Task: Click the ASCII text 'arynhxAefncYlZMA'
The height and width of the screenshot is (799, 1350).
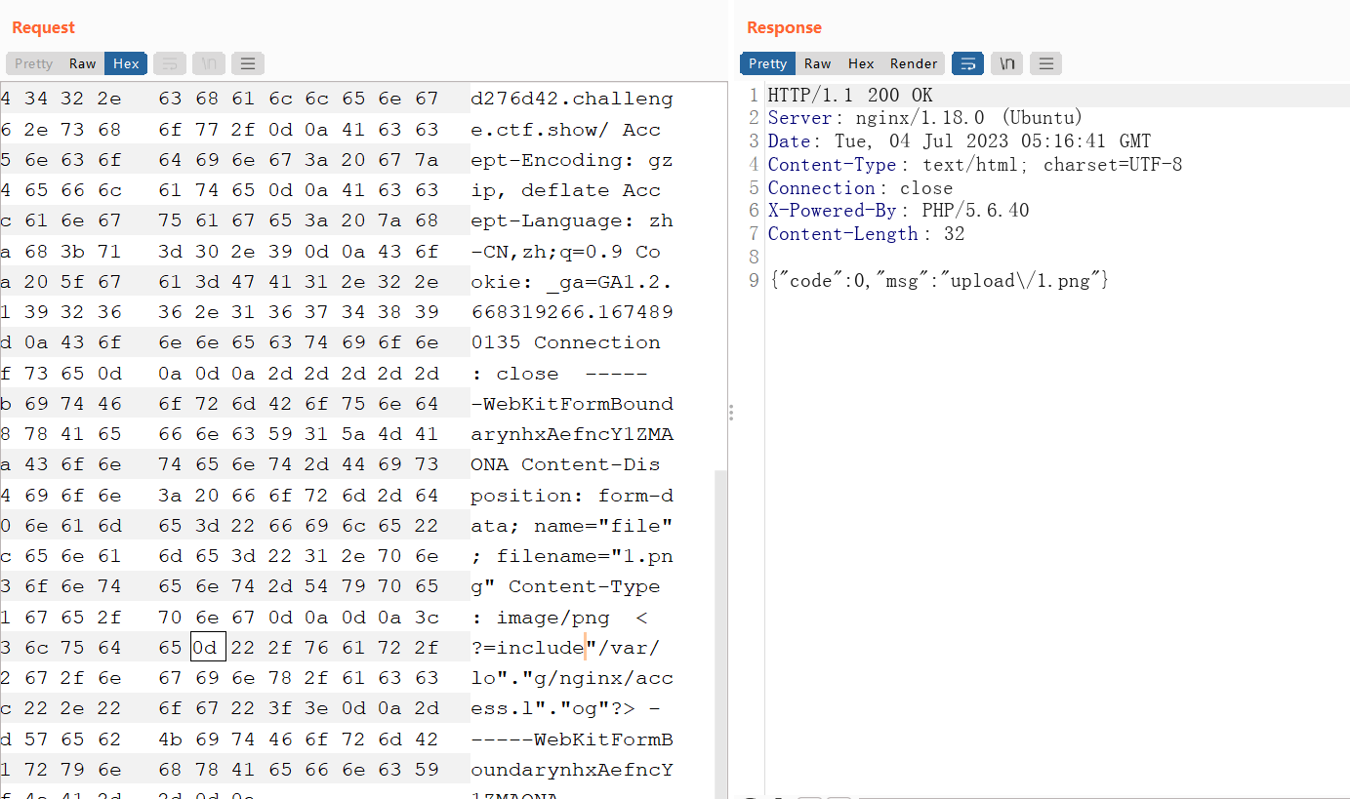Action: coord(572,434)
